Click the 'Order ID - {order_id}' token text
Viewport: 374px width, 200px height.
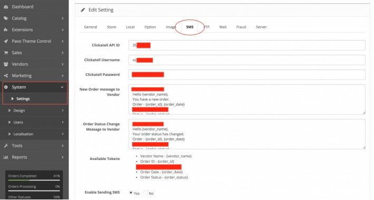click(157, 162)
